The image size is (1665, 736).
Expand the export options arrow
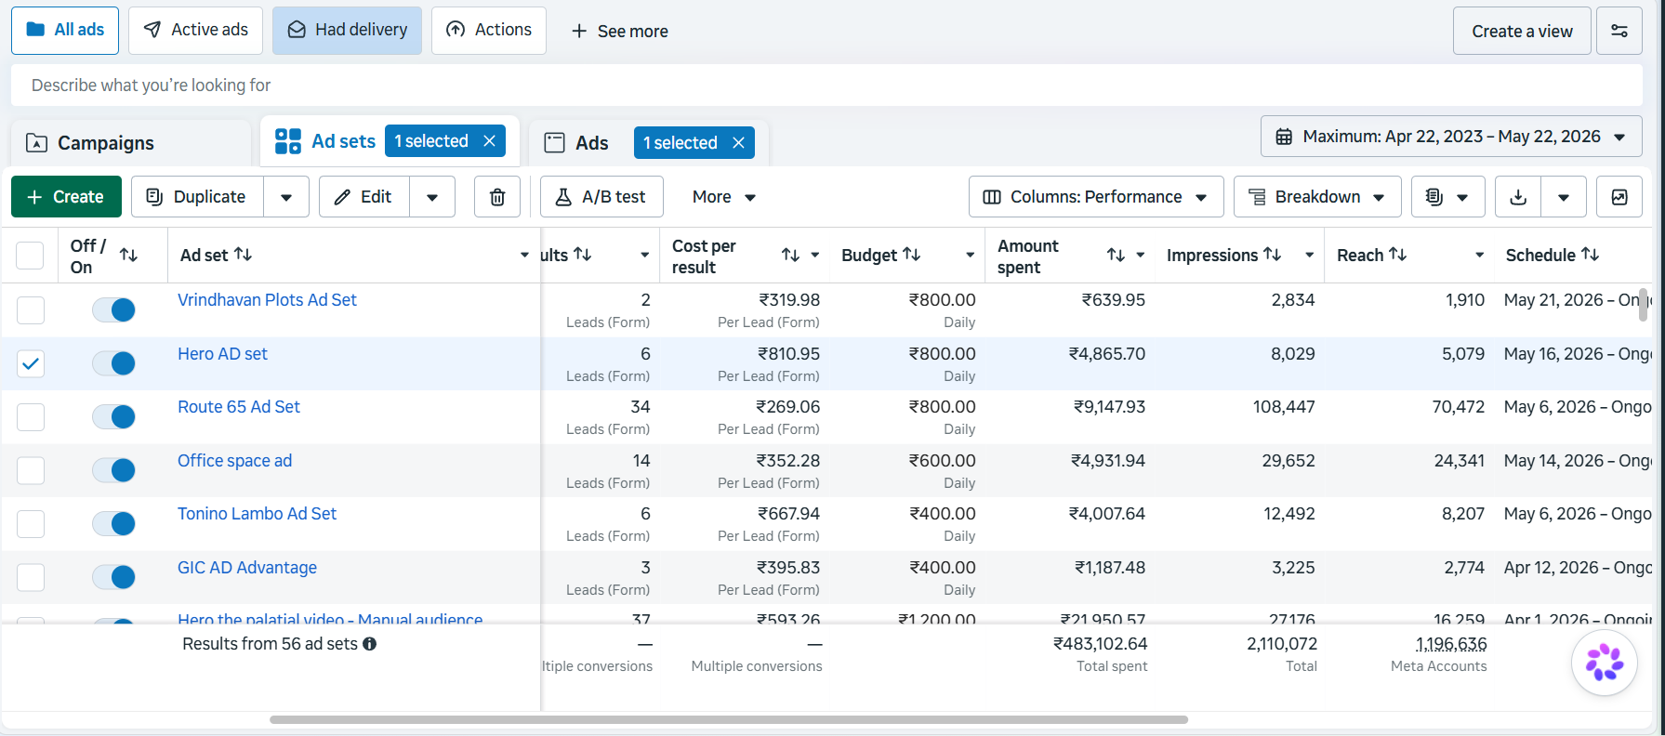pyautogui.click(x=1564, y=197)
